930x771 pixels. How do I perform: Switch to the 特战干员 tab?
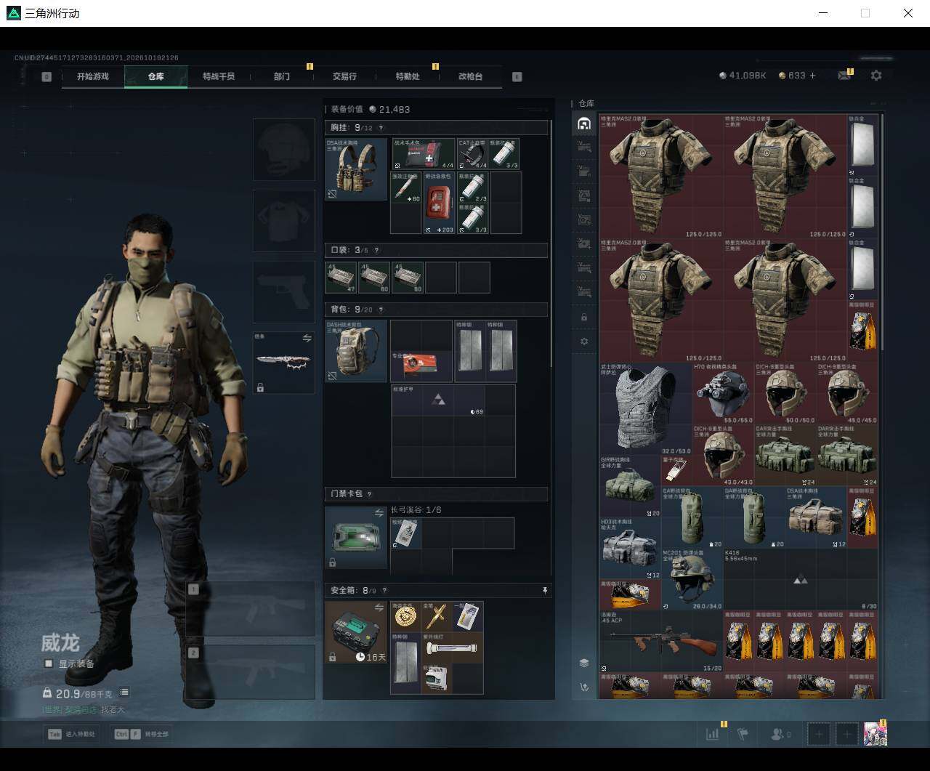coord(219,76)
